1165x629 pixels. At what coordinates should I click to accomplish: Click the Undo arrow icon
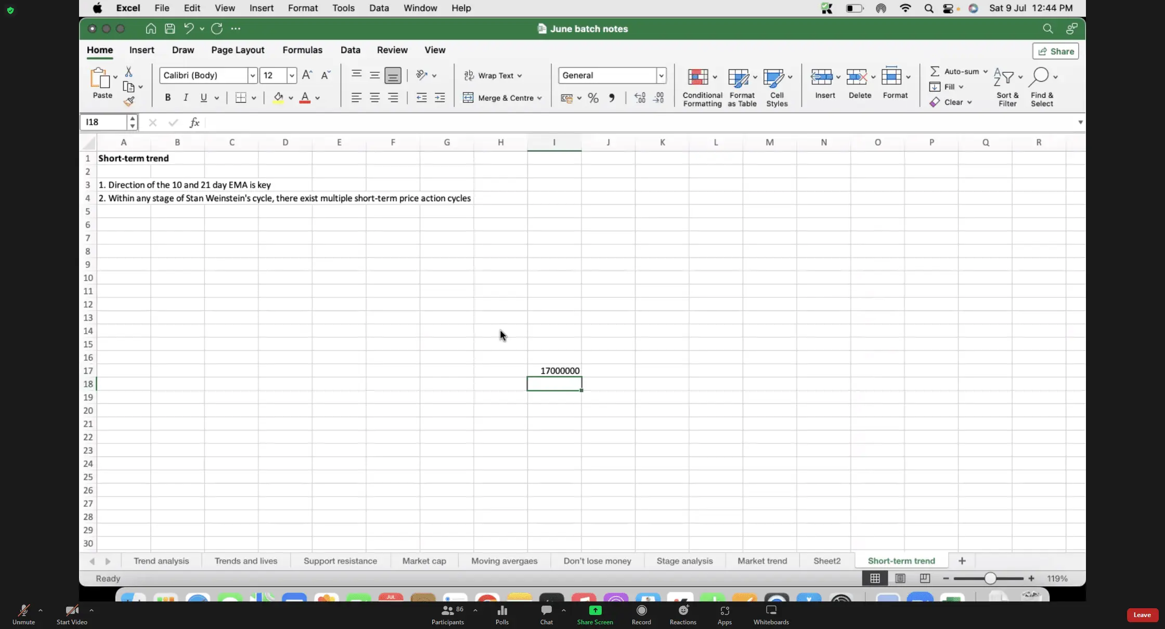click(x=189, y=29)
